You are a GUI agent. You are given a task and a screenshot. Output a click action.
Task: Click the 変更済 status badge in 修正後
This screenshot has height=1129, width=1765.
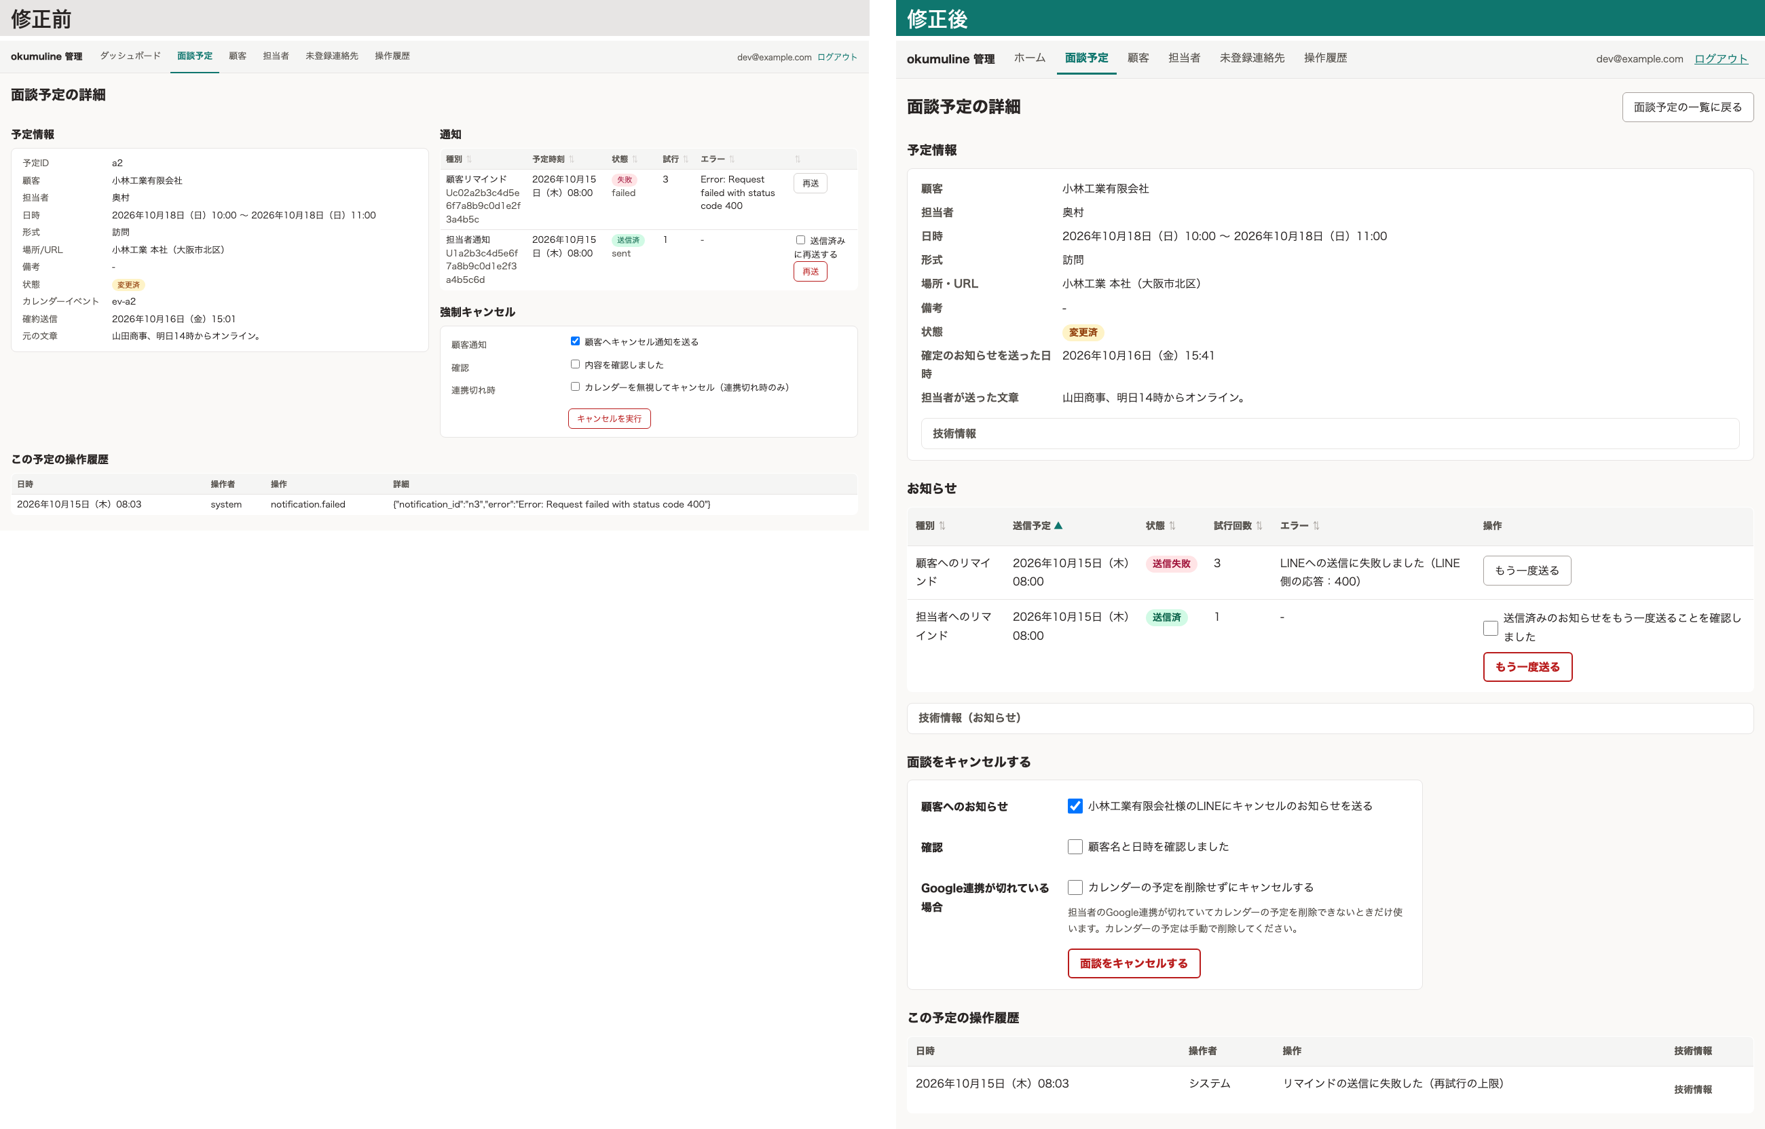(x=1082, y=333)
